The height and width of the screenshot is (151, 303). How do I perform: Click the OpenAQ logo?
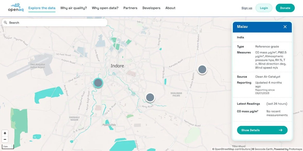[x=16, y=7]
